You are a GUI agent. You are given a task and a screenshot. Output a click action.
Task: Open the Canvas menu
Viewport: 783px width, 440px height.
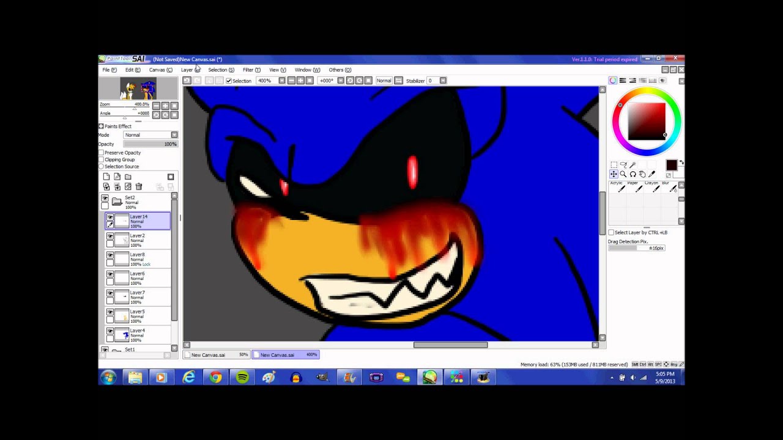click(161, 70)
